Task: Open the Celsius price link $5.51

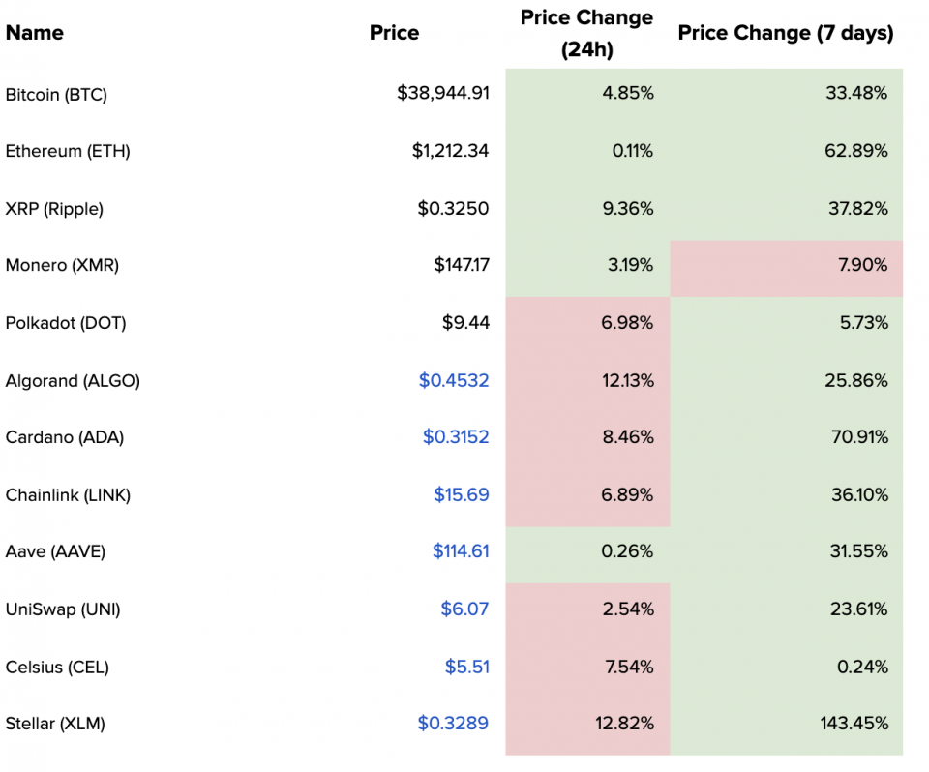Action: 466,667
